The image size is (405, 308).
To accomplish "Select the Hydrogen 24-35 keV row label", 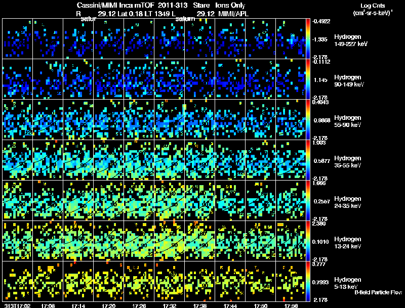I will coord(348,202).
